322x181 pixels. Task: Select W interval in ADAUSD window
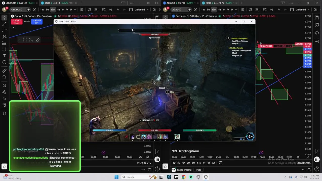[228, 10]
